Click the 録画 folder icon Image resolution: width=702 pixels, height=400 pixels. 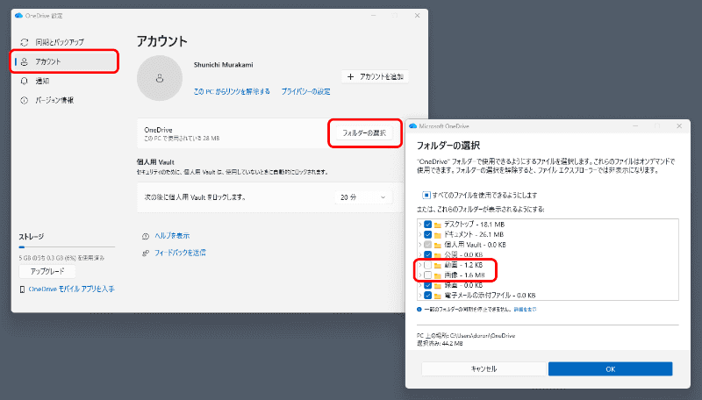[x=438, y=285]
